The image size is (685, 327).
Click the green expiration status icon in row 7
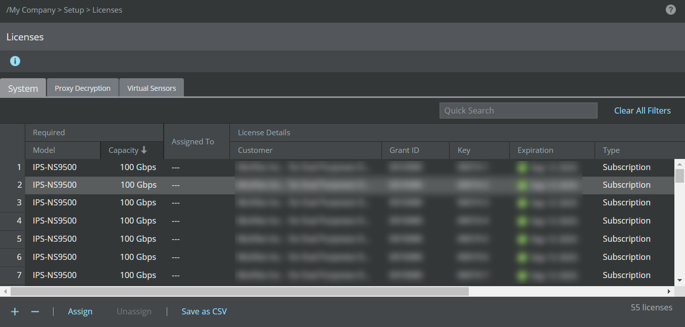[x=522, y=276]
